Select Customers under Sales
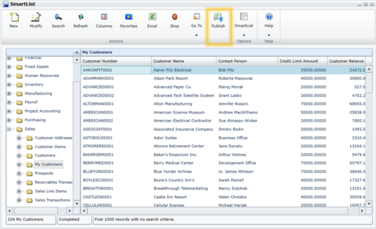The image size is (376, 229). [x=45, y=155]
